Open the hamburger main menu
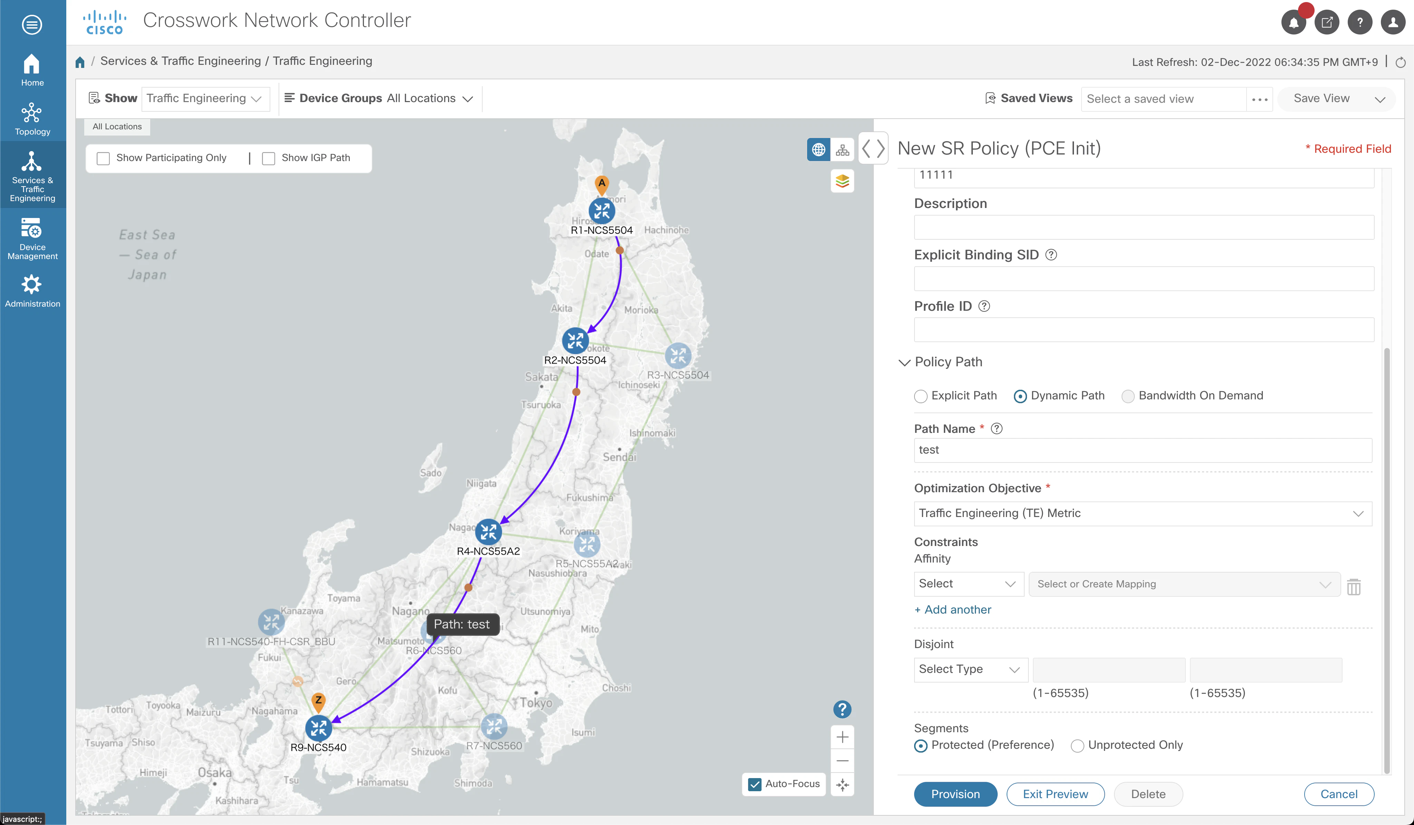This screenshot has height=825, width=1414. point(32,24)
